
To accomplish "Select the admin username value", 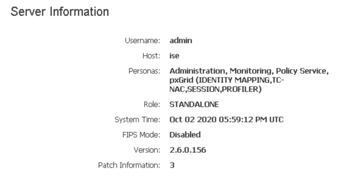I will [x=181, y=41].
